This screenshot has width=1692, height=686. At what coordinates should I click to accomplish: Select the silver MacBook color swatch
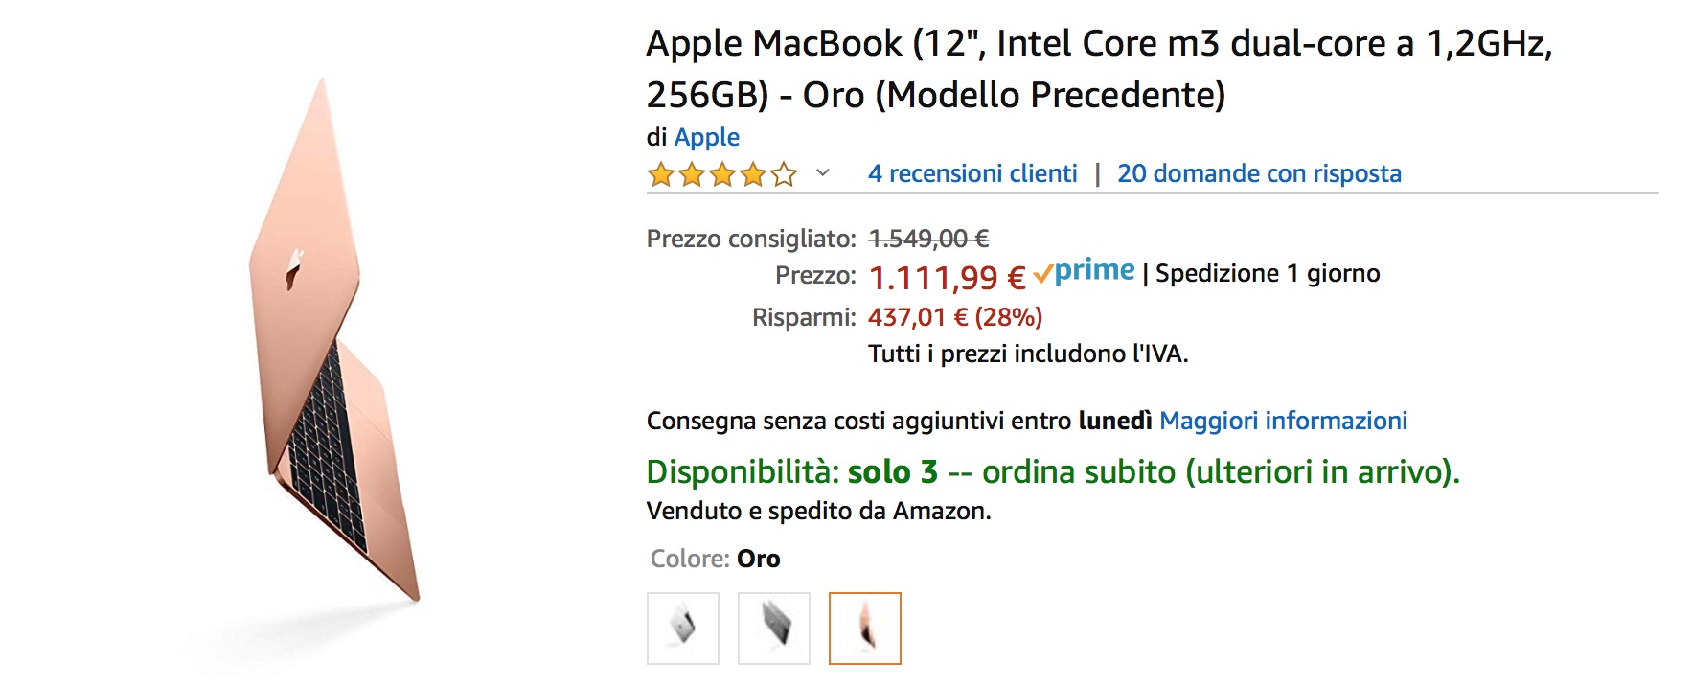coord(682,629)
